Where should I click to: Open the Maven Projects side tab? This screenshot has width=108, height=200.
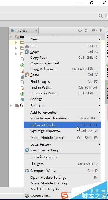point(107,44)
